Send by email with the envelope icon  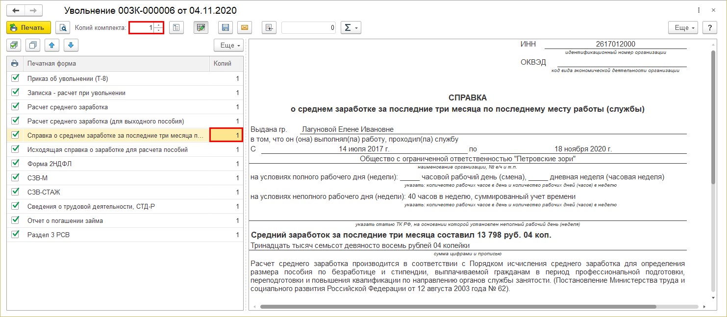[245, 27]
